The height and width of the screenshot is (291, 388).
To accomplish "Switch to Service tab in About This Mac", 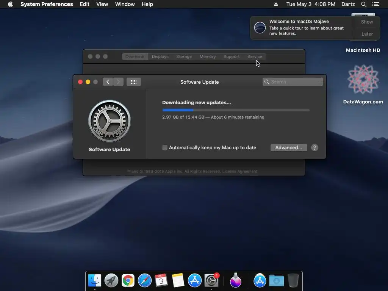I will (x=255, y=56).
